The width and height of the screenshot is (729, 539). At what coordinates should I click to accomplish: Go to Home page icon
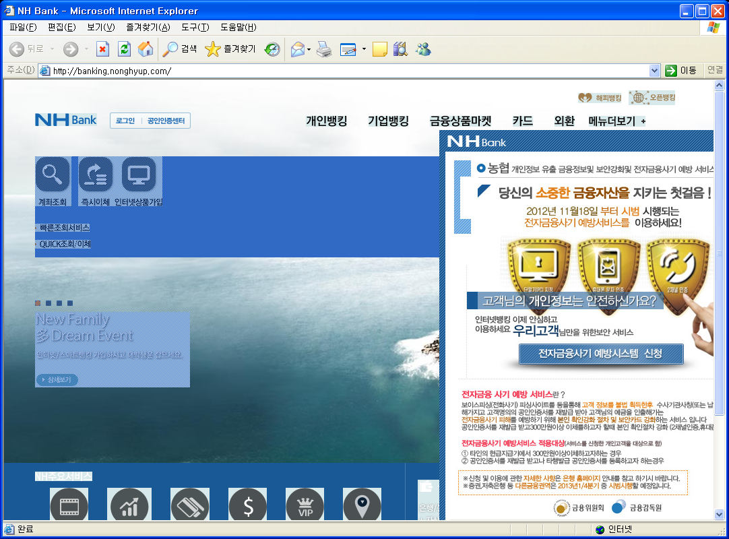click(146, 49)
